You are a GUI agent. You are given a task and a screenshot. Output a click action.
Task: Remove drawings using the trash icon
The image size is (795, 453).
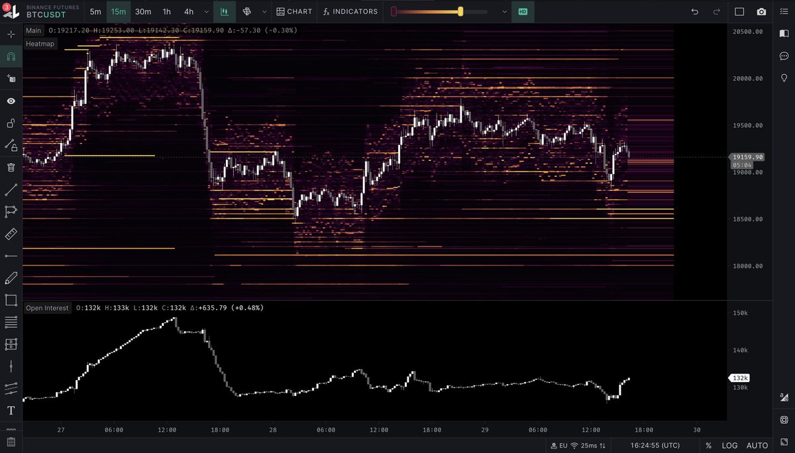11,168
